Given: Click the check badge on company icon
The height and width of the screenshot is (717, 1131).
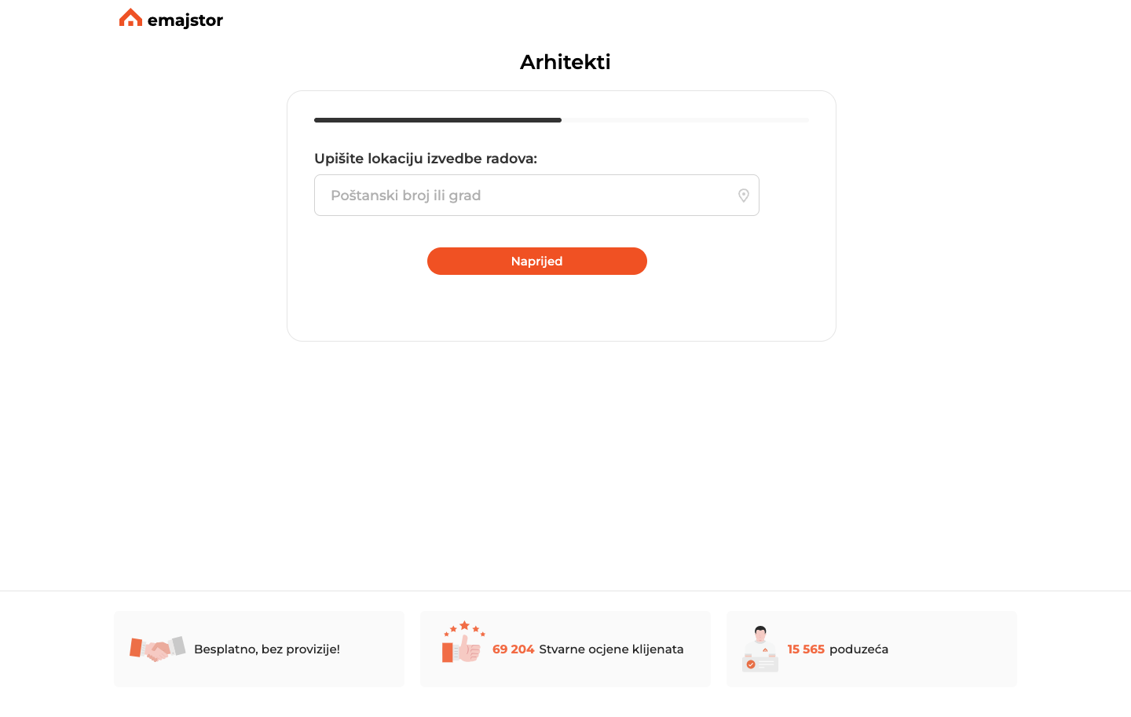Looking at the screenshot, I should 751,664.
